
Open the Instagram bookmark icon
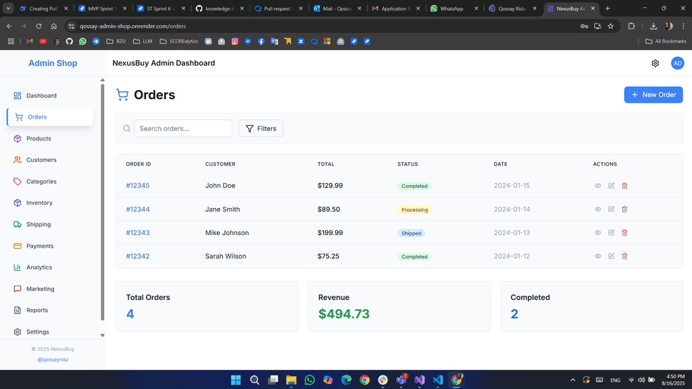234,41
